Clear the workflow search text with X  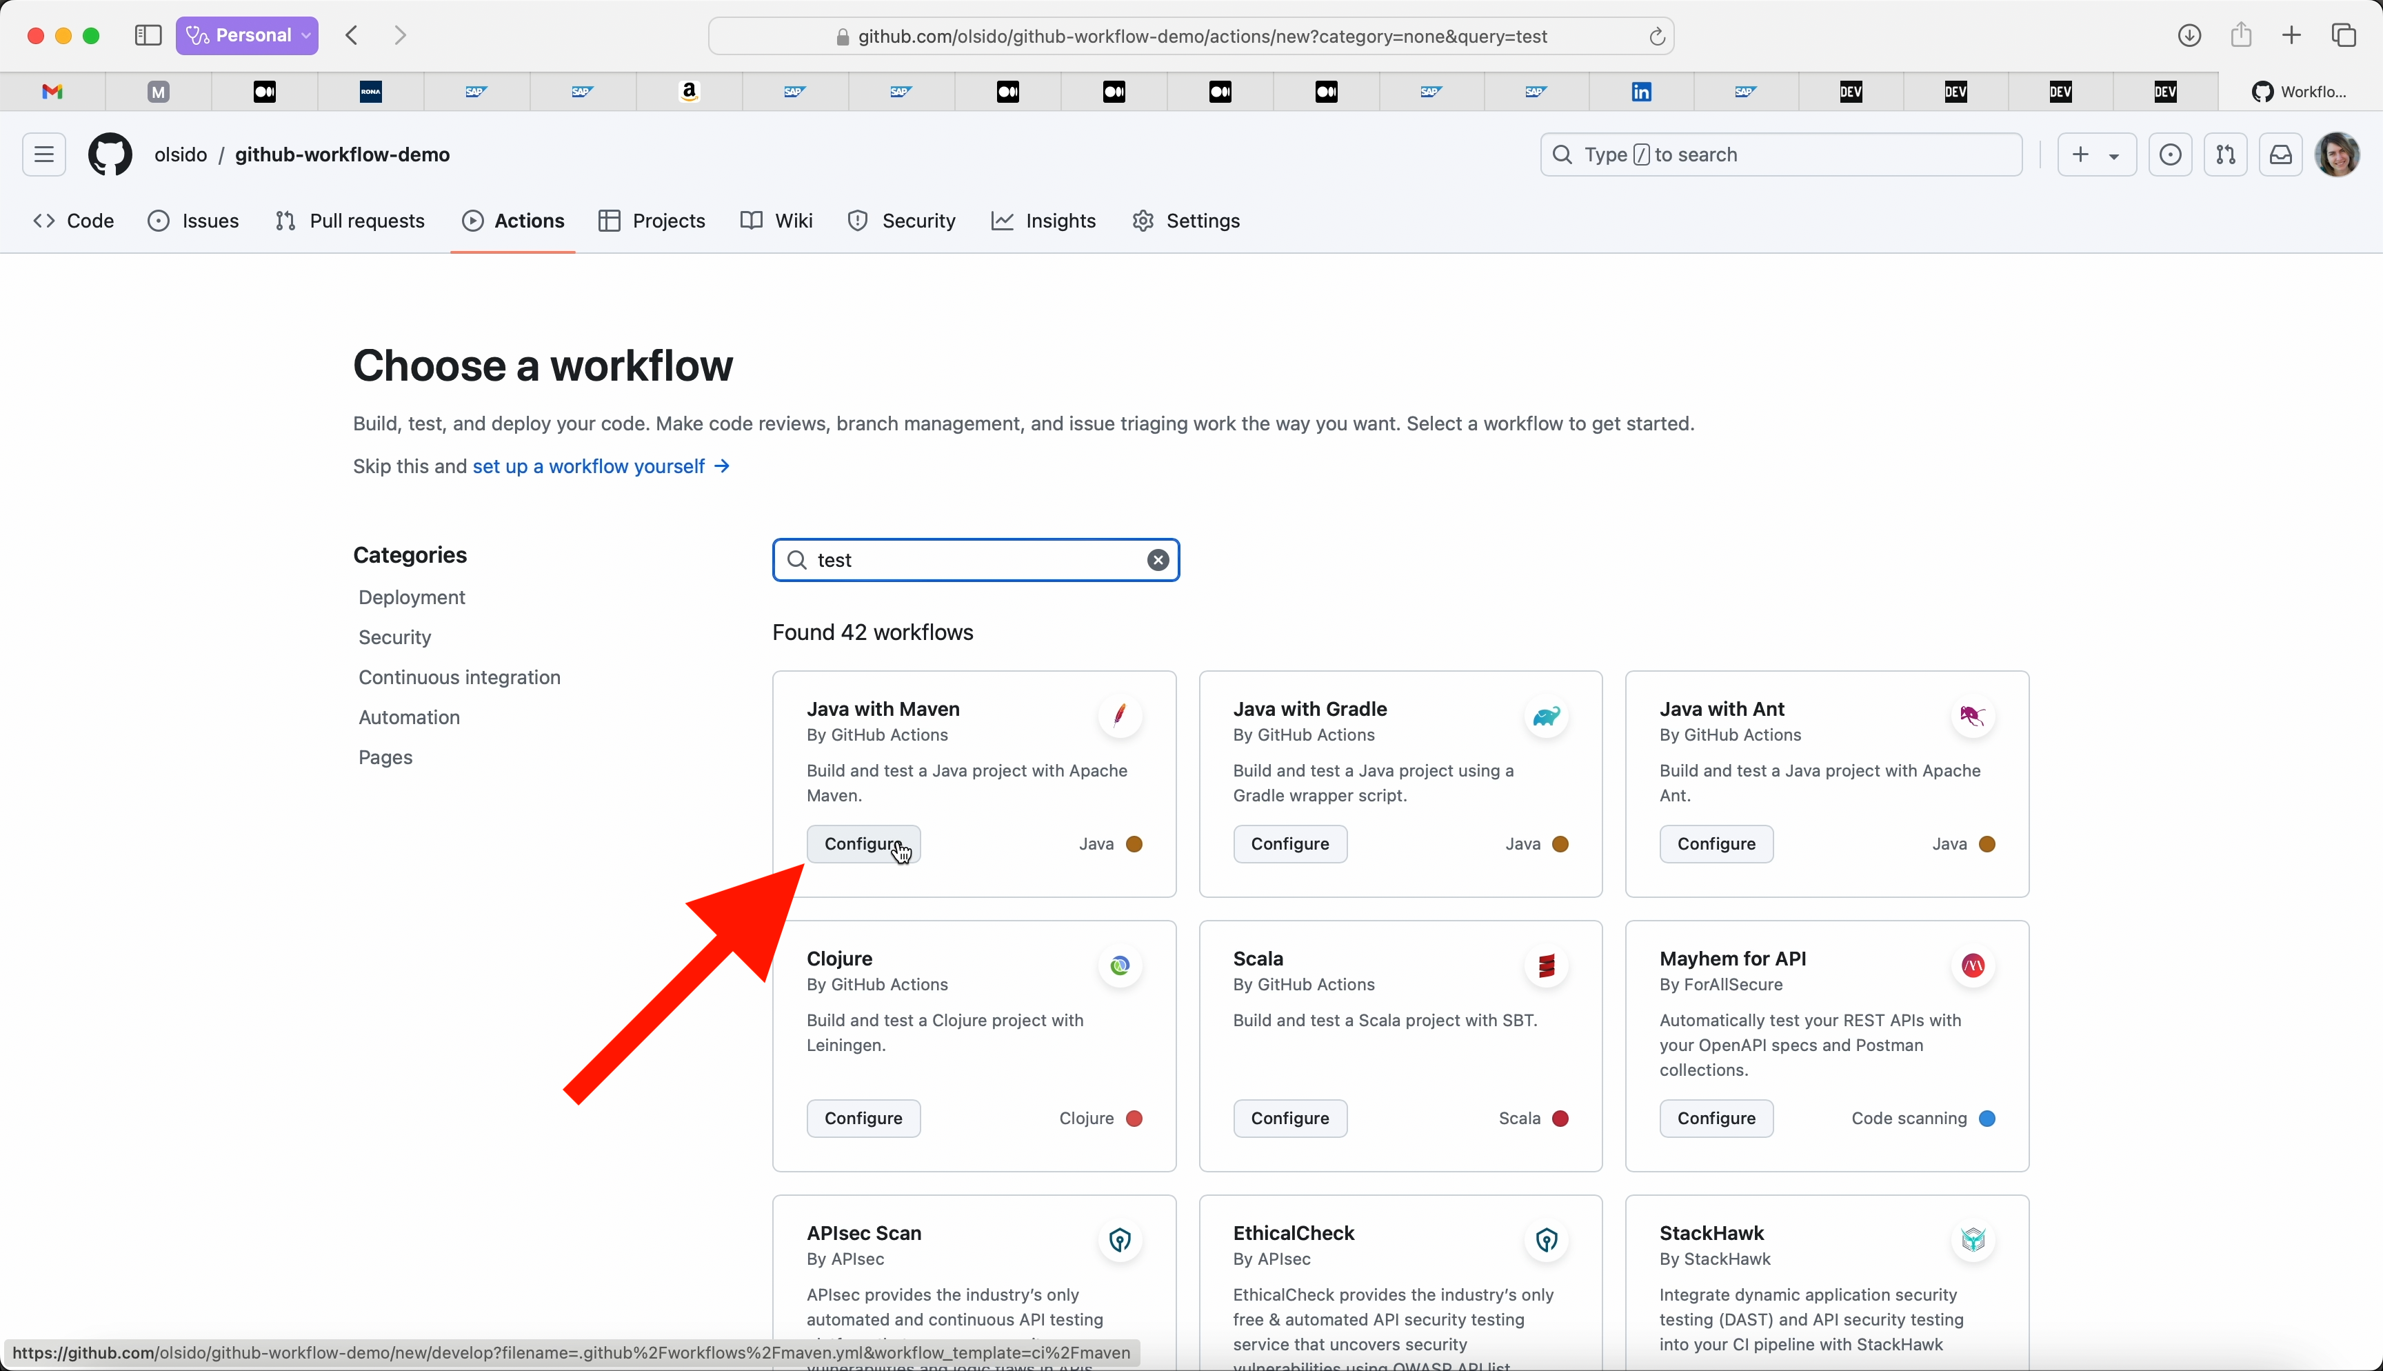click(x=1158, y=560)
